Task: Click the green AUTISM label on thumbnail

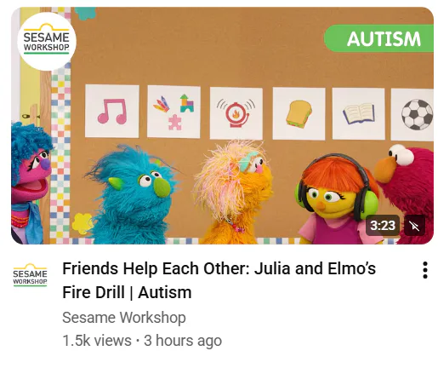Action: point(378,38)
